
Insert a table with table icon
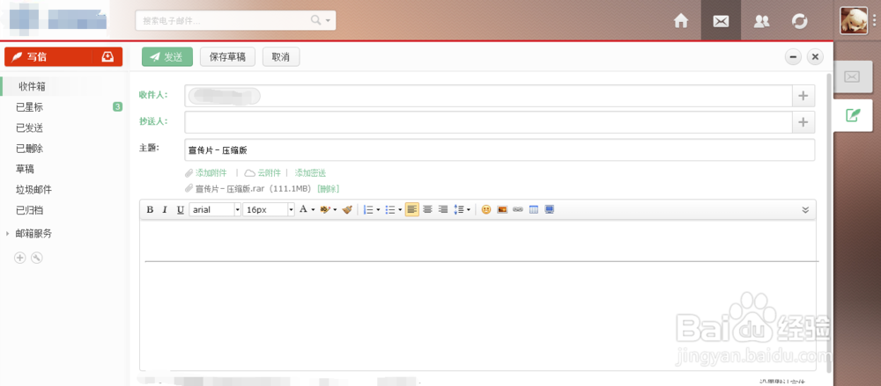pos(534,209)
